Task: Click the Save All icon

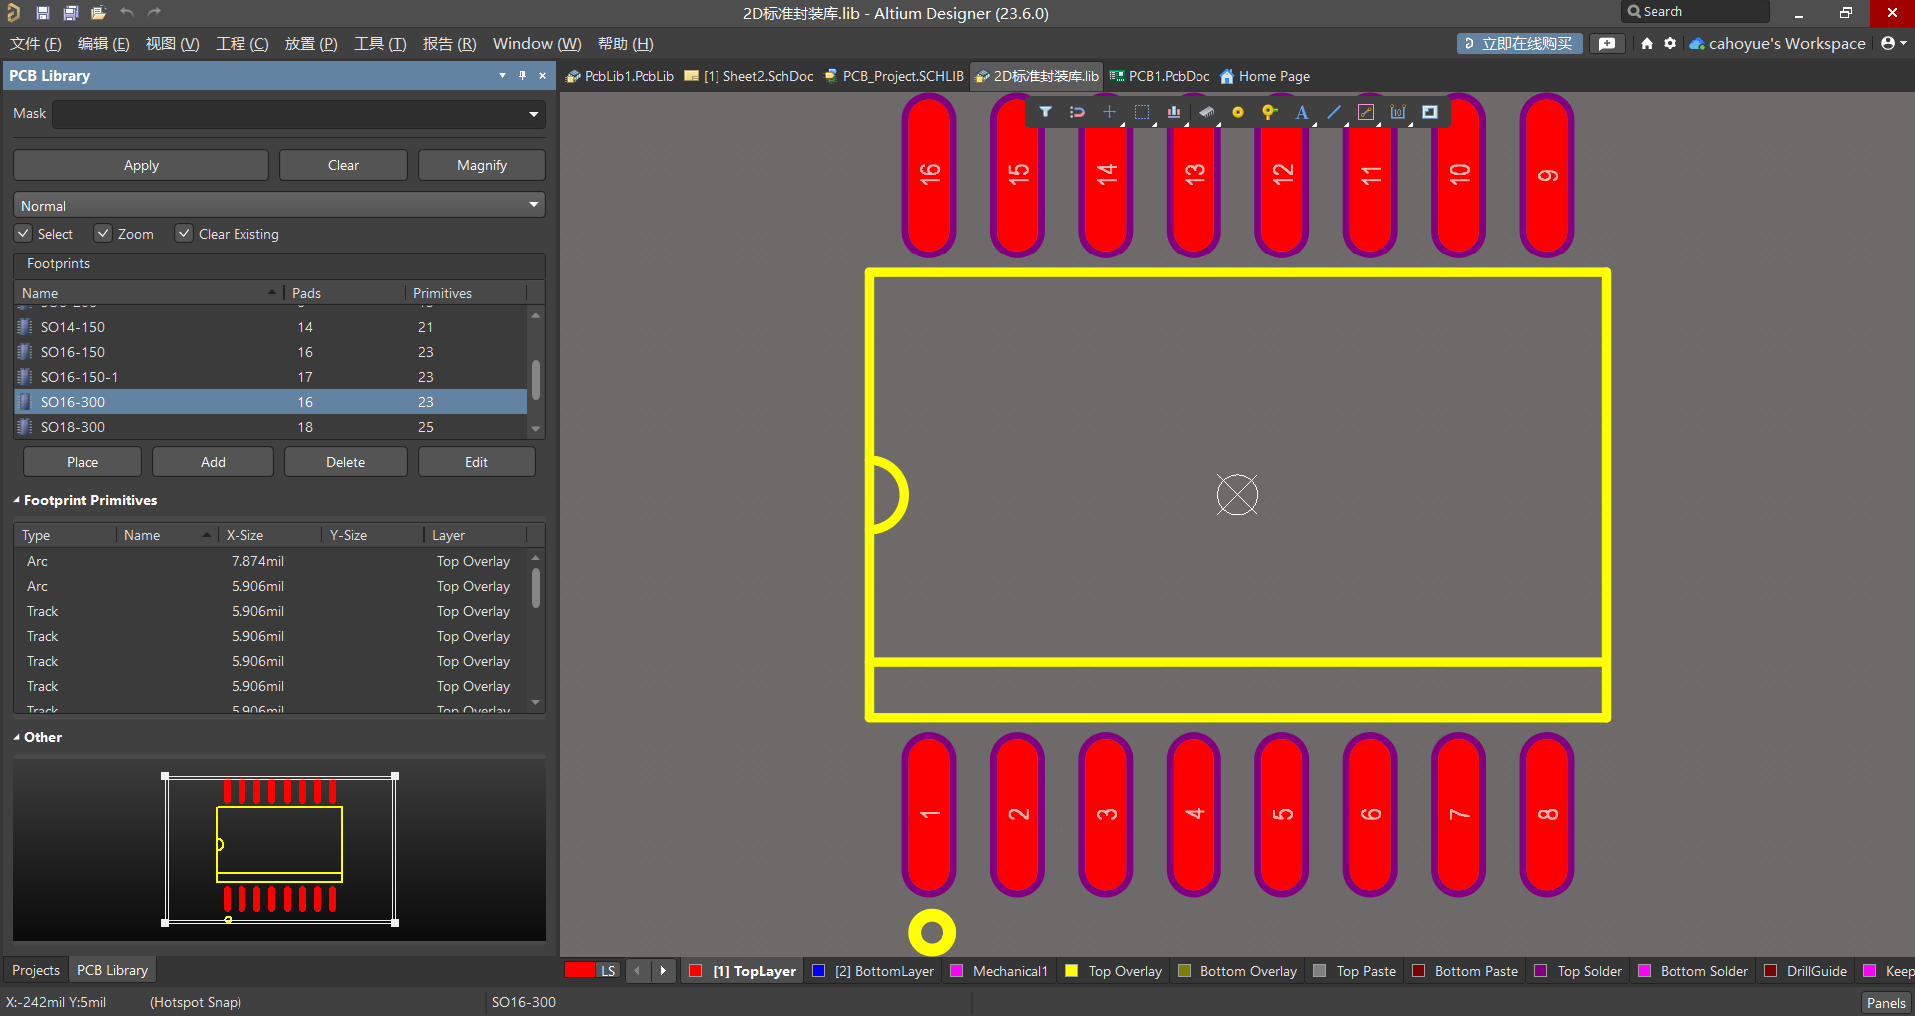Action: click(x=71, y=13)
